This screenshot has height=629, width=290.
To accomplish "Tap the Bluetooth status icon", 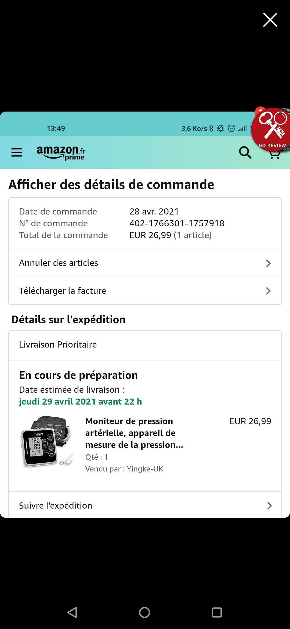I will pos(211,128).
